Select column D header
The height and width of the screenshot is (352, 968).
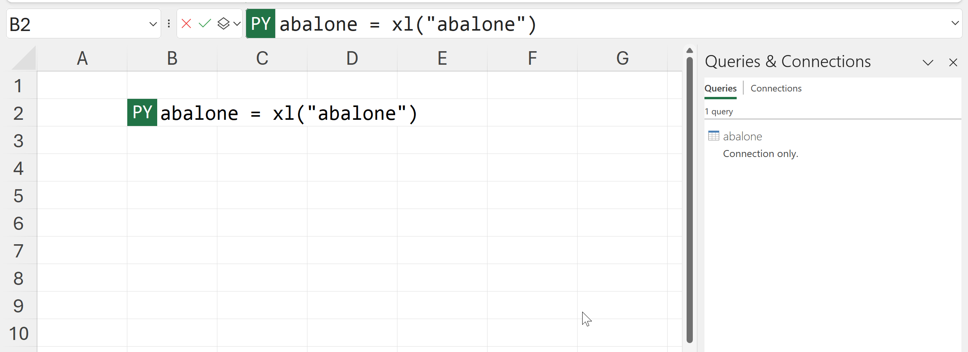(352, 59)
